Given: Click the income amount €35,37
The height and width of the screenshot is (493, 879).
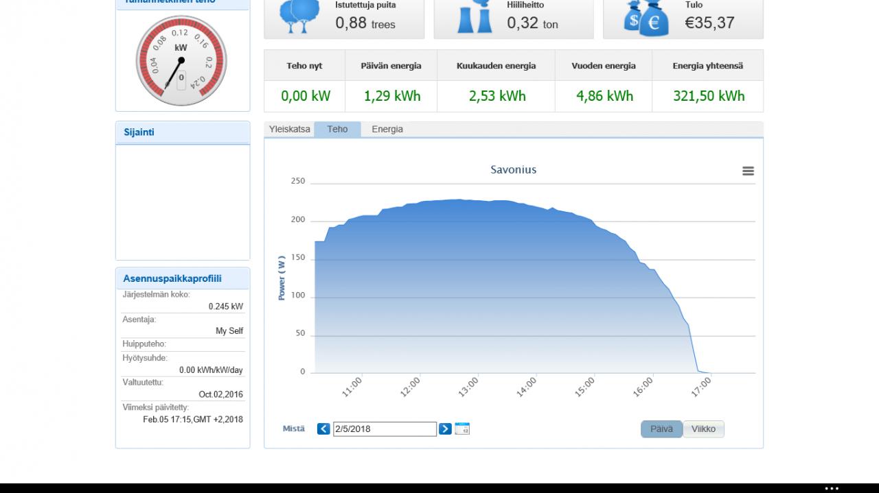Looking at the screenshot, I should click(x=710, y=23).
